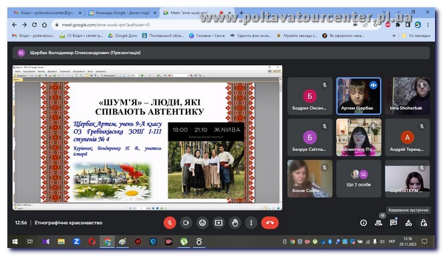Viewport: 443px width, 256px height.
Task: Select Inna Shcherbak participant tile
Action: 408,96
